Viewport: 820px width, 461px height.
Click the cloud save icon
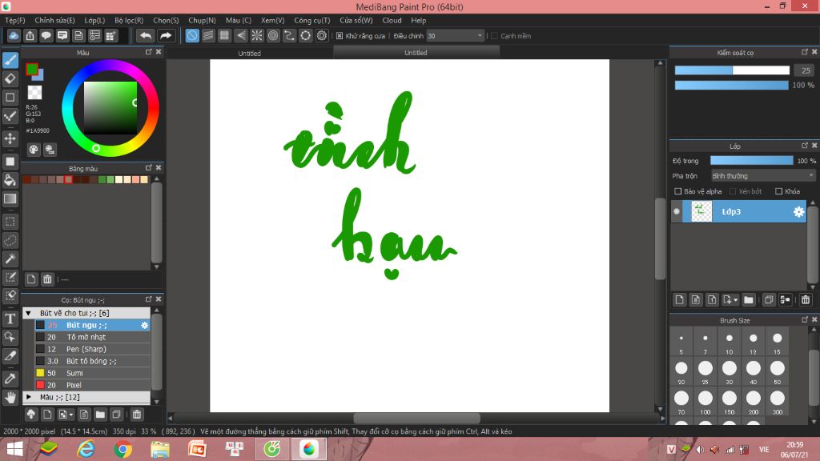(x=14, y=35)
